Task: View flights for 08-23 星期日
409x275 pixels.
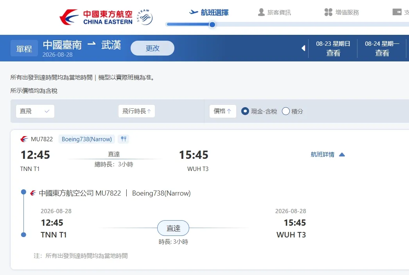Action: click(x=333, y=48)
